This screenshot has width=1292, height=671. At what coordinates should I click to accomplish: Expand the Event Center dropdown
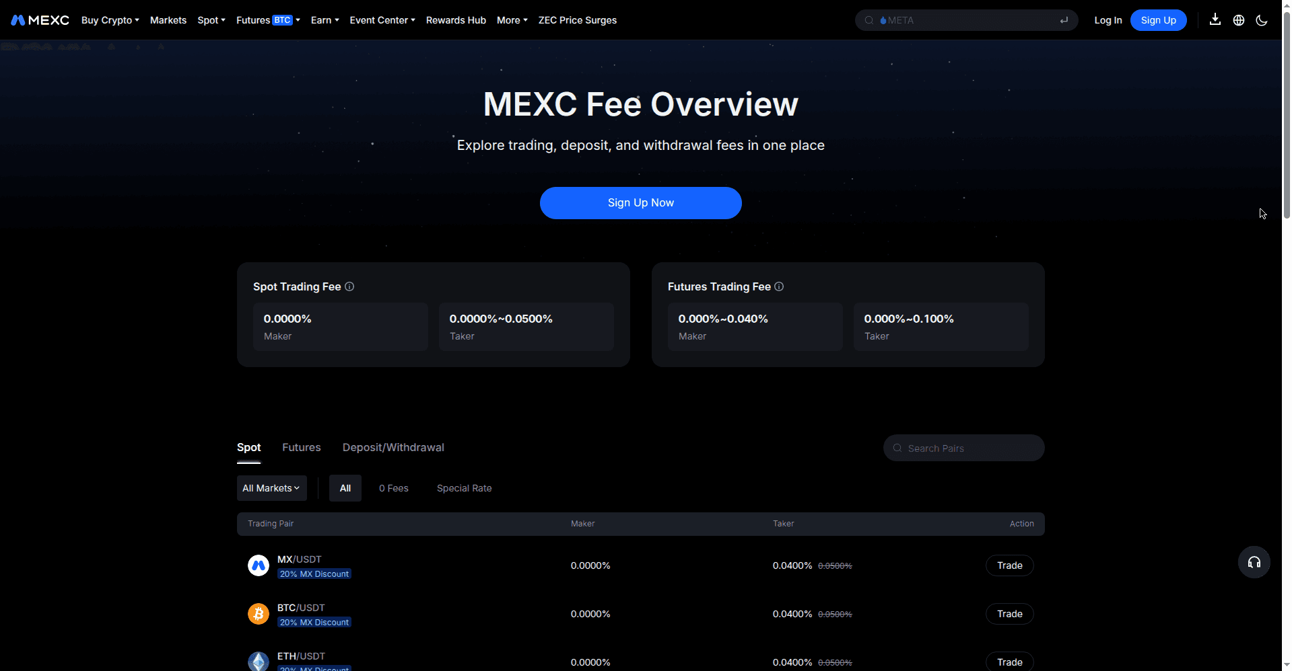pos(382,20)
